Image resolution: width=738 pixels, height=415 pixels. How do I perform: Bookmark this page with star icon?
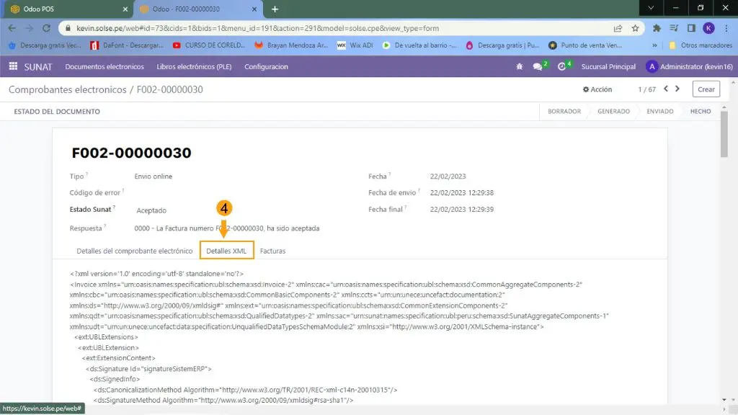[635, 28]
